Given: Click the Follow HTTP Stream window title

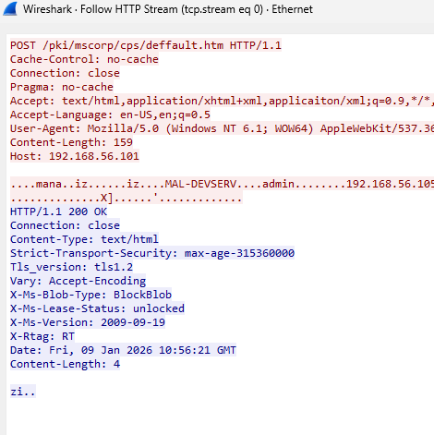Looking at the screenshot, I should (168, 9).
